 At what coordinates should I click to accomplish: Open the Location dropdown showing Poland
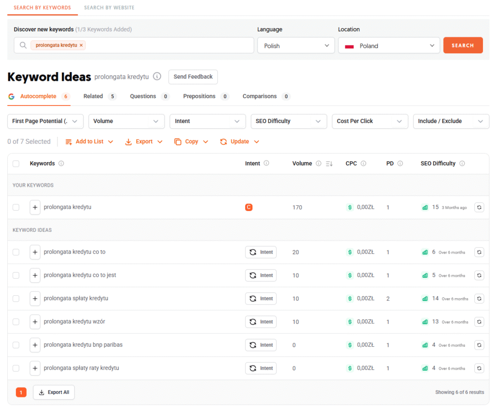(388, 45)
